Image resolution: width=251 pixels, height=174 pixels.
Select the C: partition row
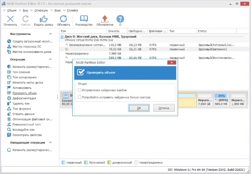(154, 49)
